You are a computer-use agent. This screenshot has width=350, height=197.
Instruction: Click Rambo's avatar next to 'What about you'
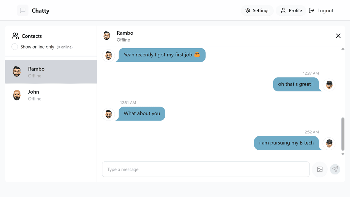click(x=109, y=114)
